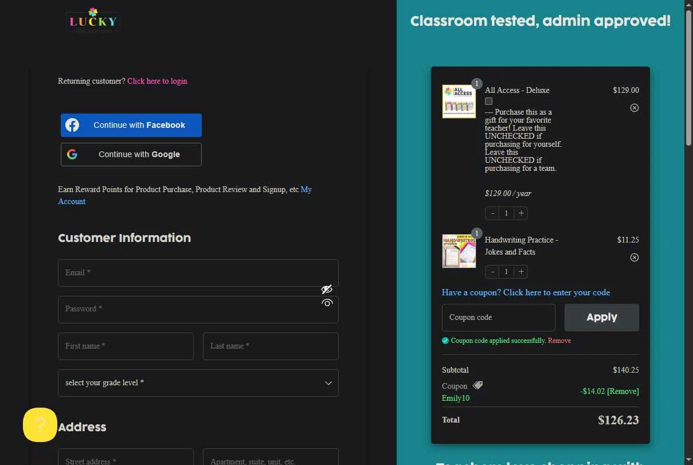
Task: Remove Handwriting Practice item using the X icon
Action: (x=634, y=257)
